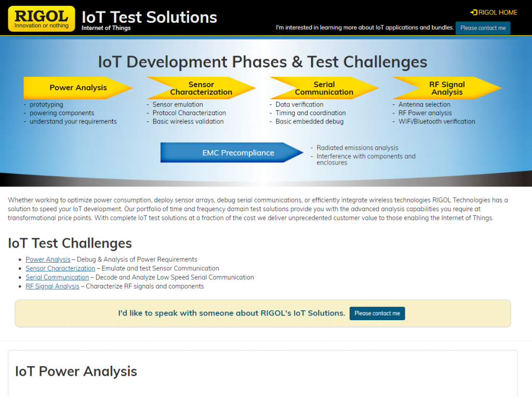Click the RIGOL logo in header
This screenshot has width=532, height=397.
tap(42, 19)
